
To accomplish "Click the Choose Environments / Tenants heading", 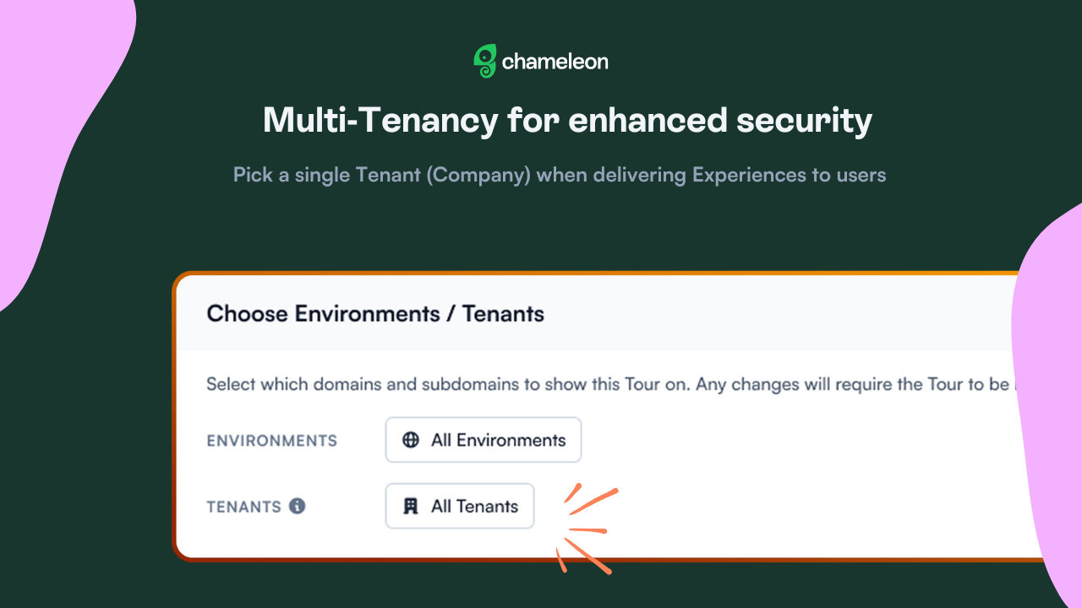I will (375, 314).
